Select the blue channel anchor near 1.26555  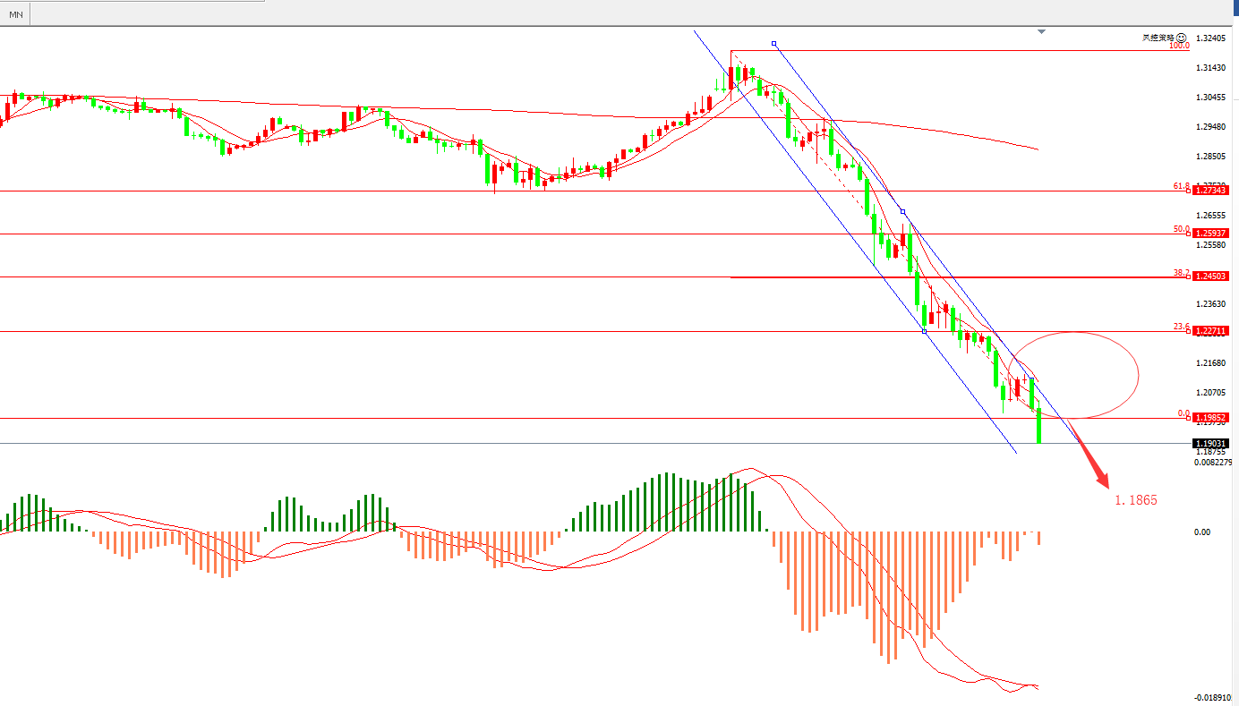(x=902, y=212)
